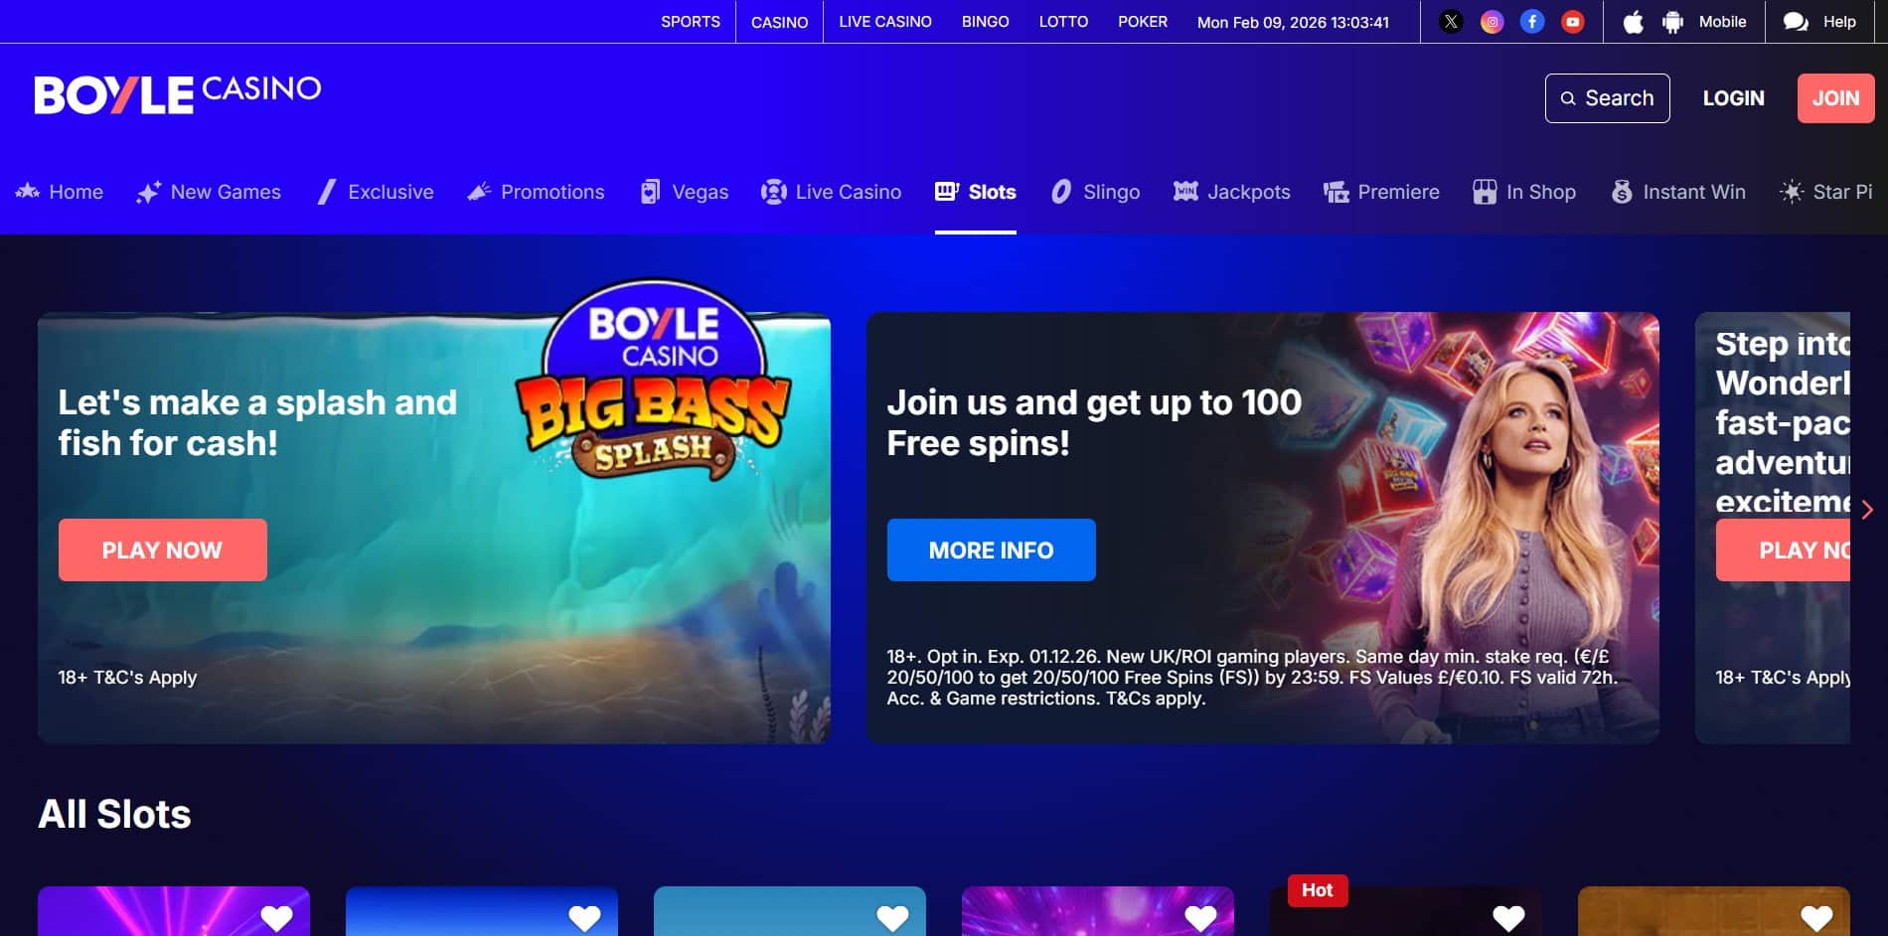Screen dimensions: 1888x936
Task: Click the red JOIN button
Action: click(1835, 98)
